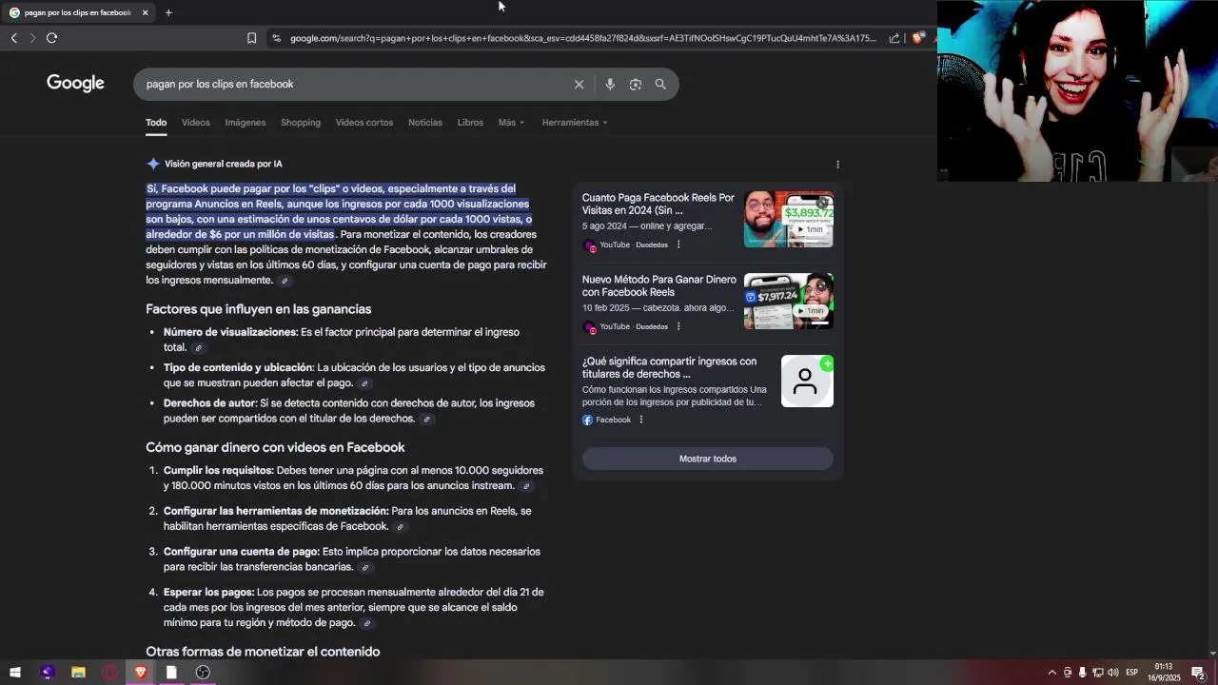Viewport: 1218px width, 685px height.
Task: Open the source link icon after 'afectar el pago'
Action: click(364, 383)
